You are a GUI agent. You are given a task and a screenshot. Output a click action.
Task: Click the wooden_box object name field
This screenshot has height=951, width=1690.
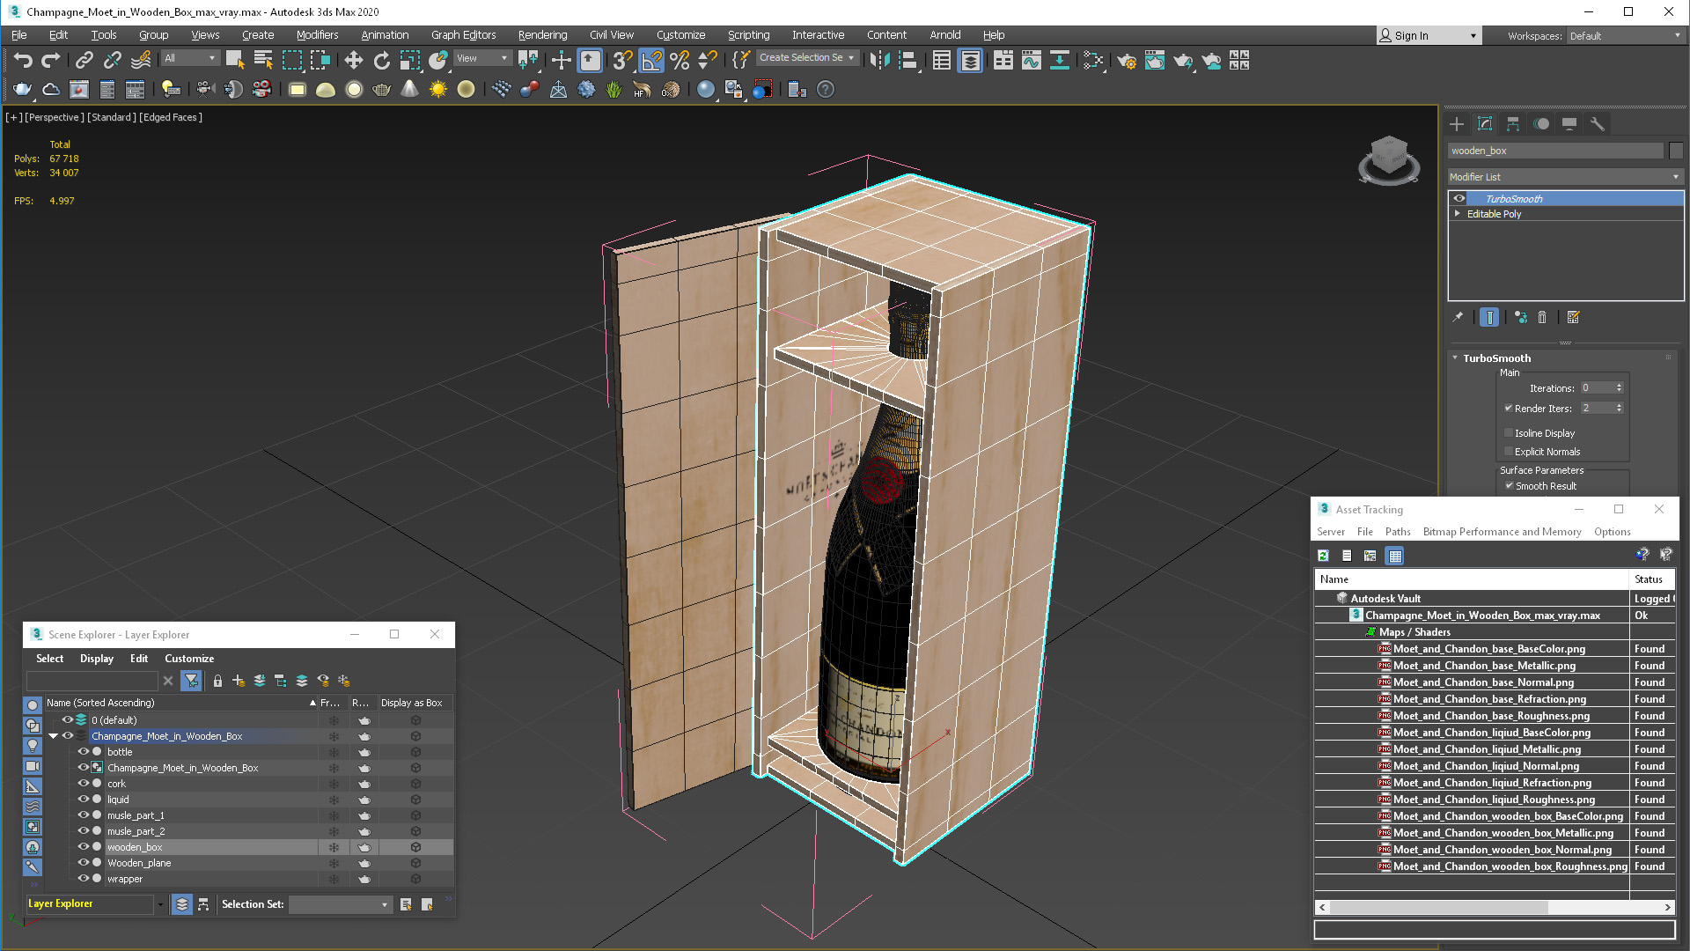click(1556, 151)
